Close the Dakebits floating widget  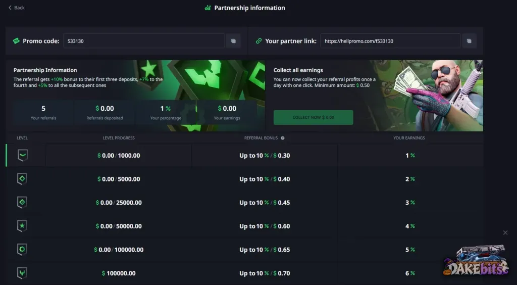pos(505,232)
